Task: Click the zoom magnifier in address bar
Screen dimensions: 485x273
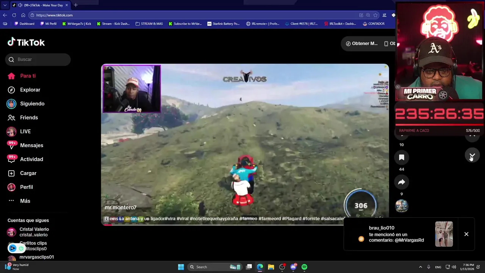Action: tap(368, 15)
